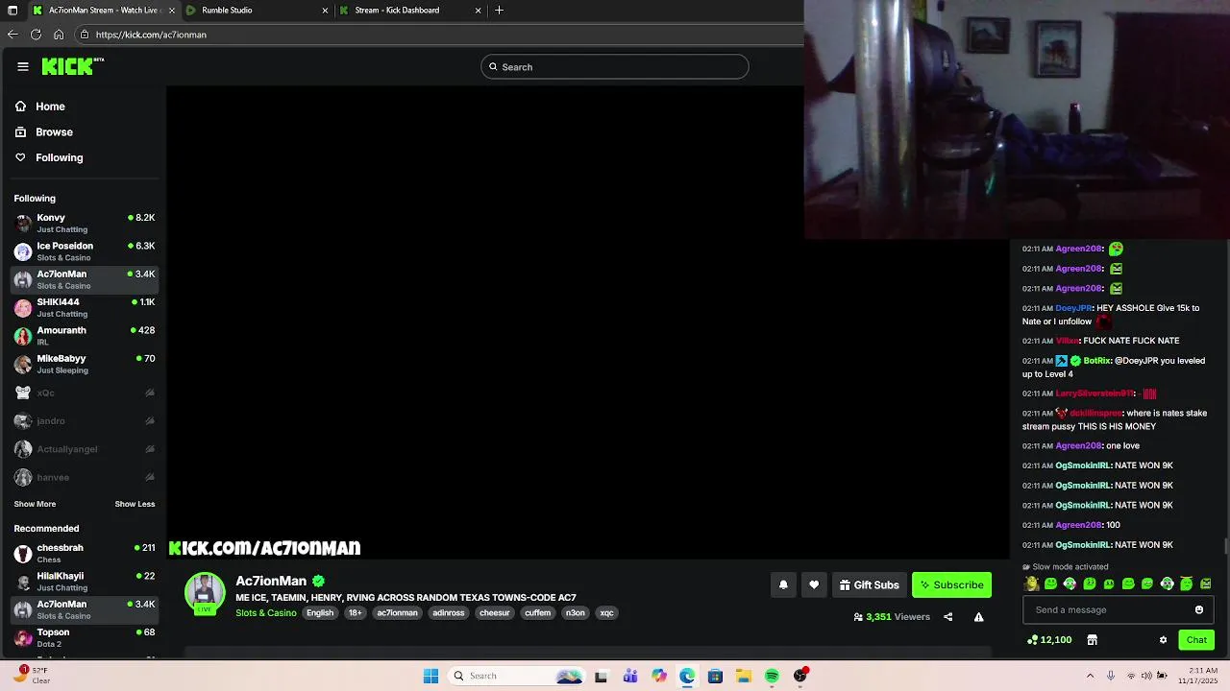The image size is (1230, 691).
Task: Open Topson recommended channel
Action: pyautogui.click(x=85, y=638)
